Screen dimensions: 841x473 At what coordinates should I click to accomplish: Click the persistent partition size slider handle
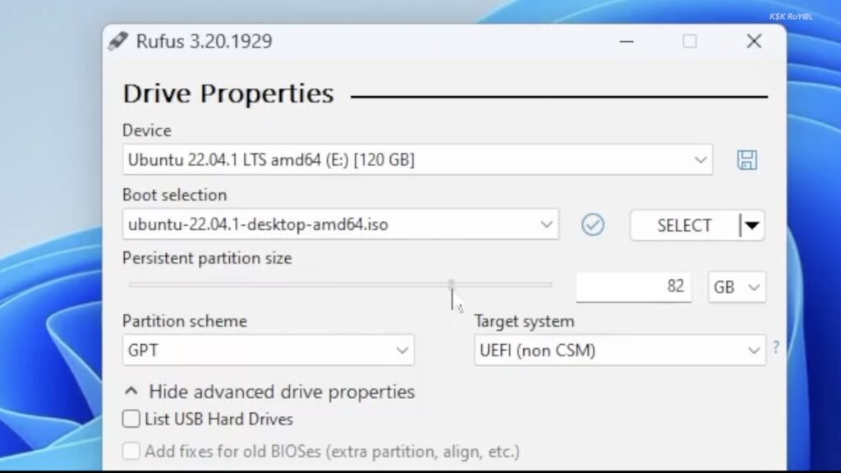click(x=452, y=285)
